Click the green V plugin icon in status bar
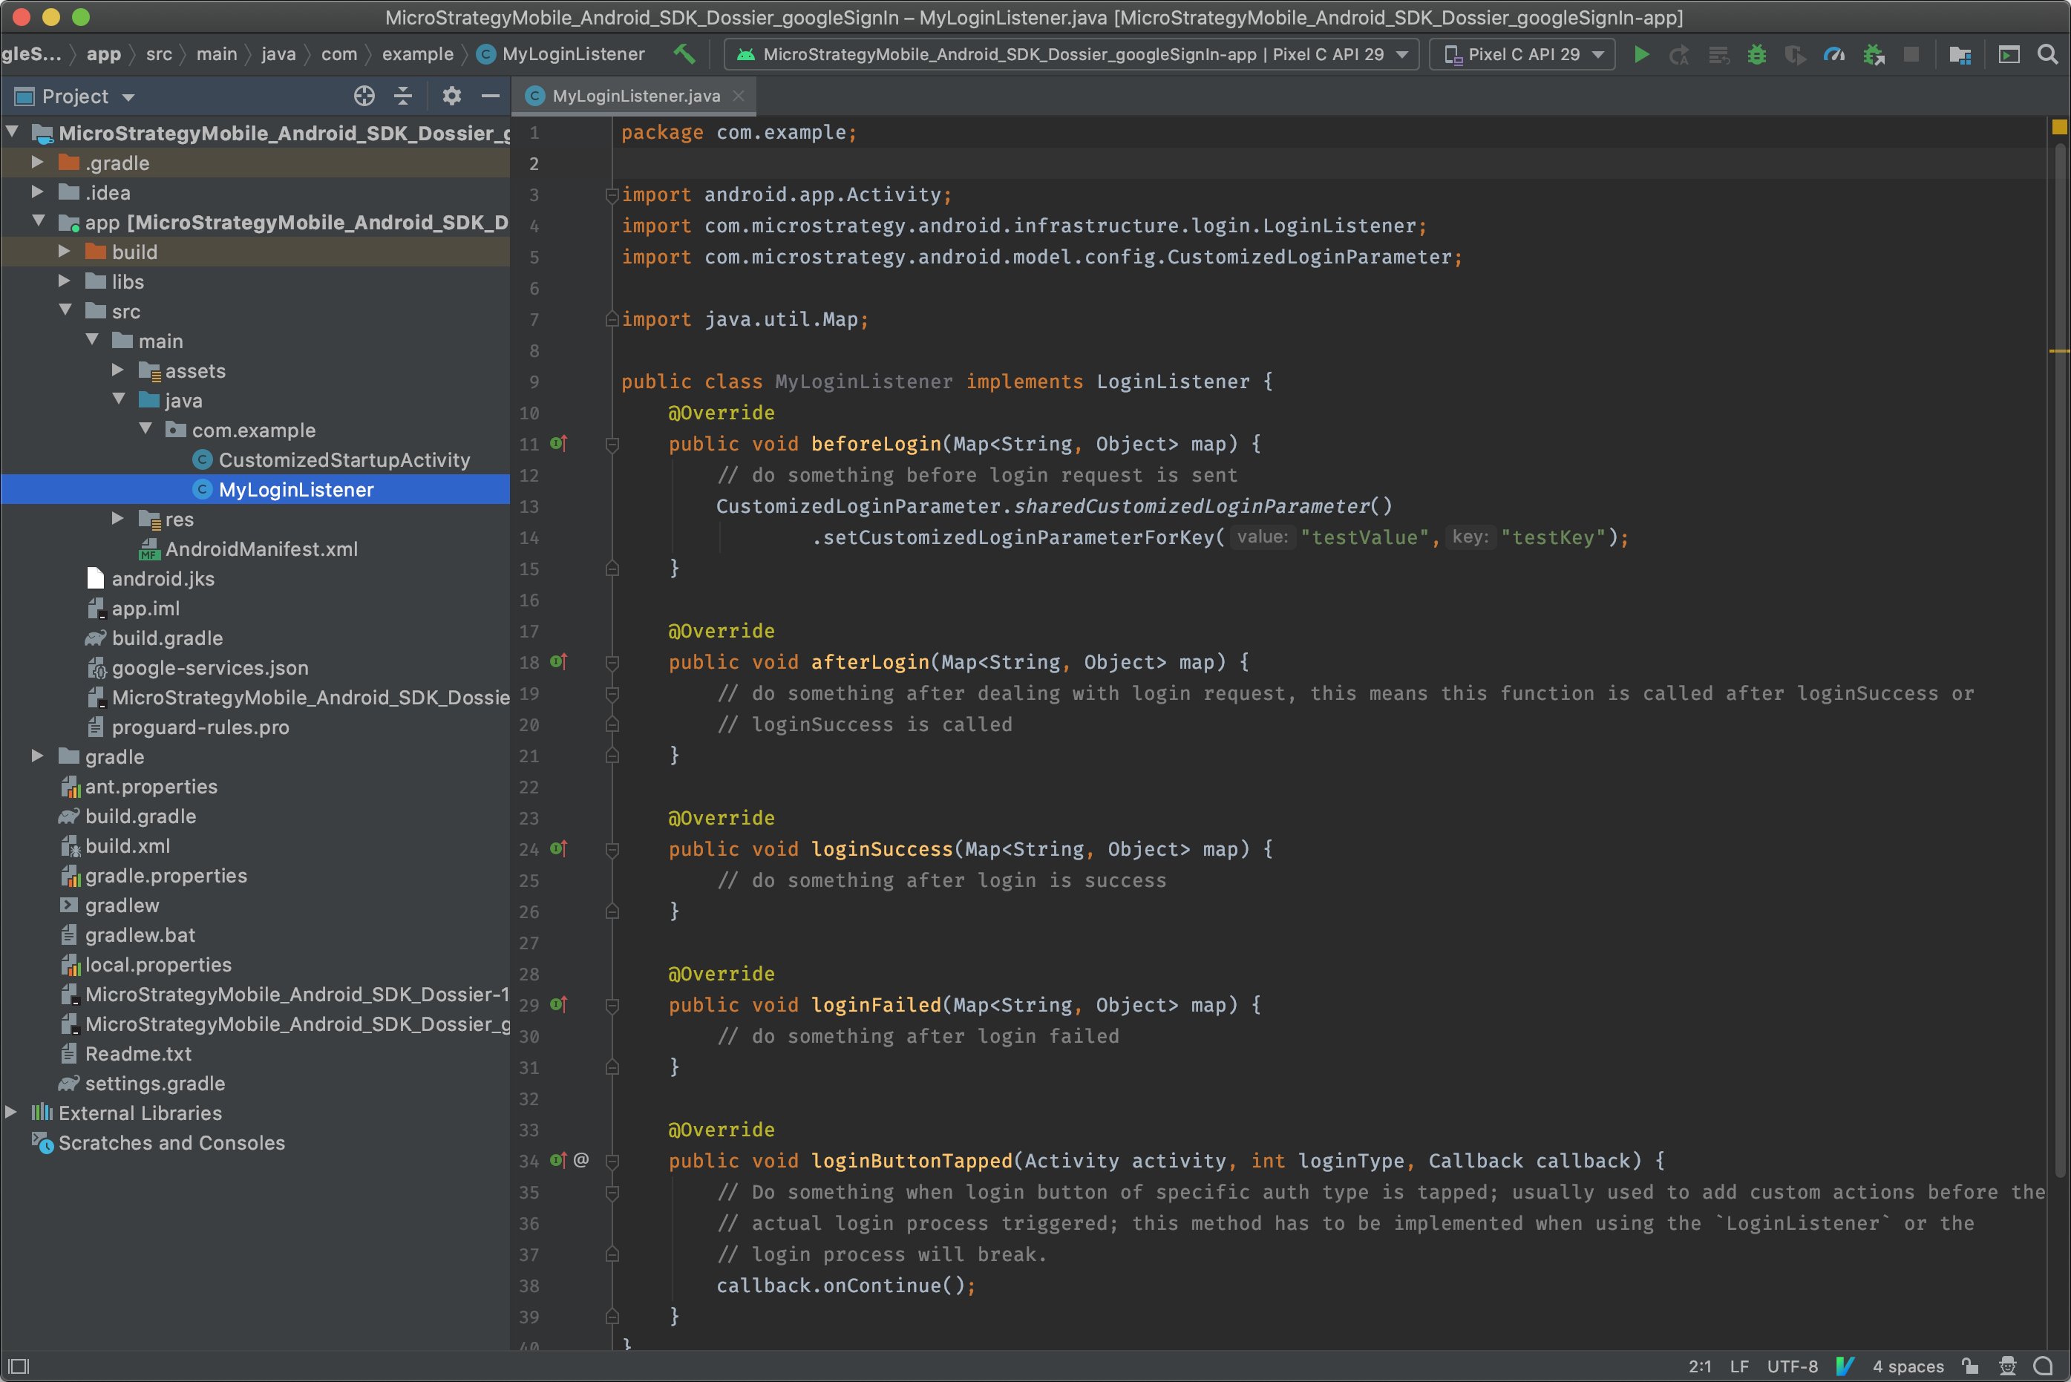 point(1845,1366)
